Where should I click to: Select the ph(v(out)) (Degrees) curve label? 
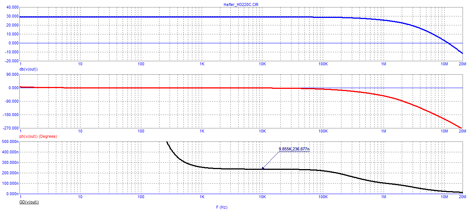[38, 136]
